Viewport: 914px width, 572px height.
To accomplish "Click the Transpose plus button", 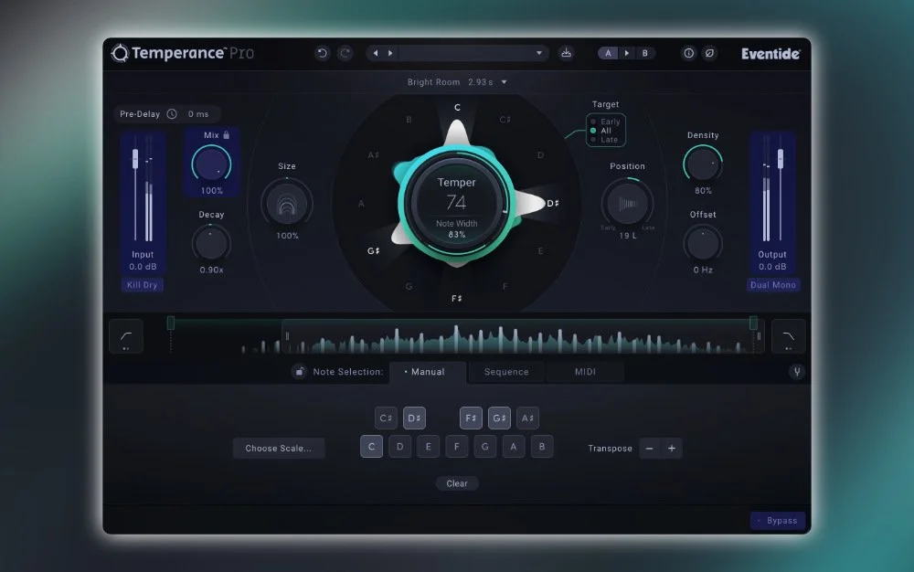I will pos(672,448).
